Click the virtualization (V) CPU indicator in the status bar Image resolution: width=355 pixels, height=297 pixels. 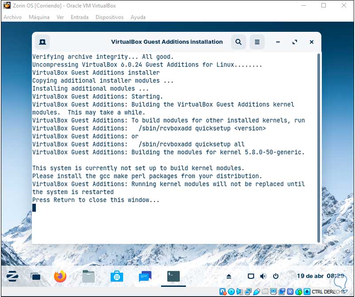[x=290, y=291]
